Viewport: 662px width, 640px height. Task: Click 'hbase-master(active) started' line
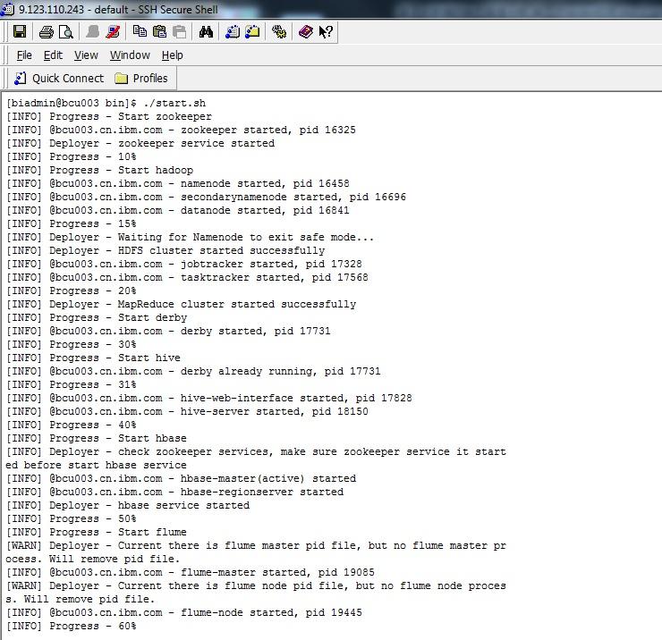(181, 479)
